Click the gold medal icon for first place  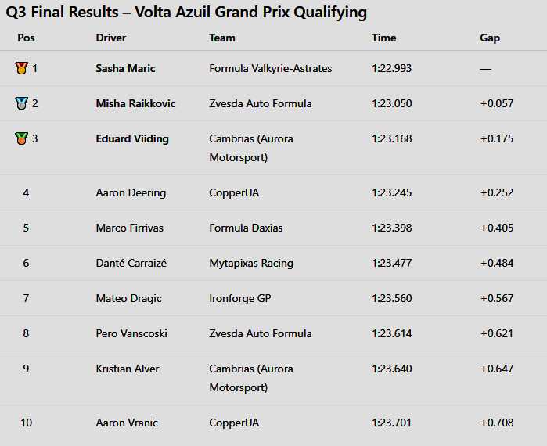pos(20,68)
